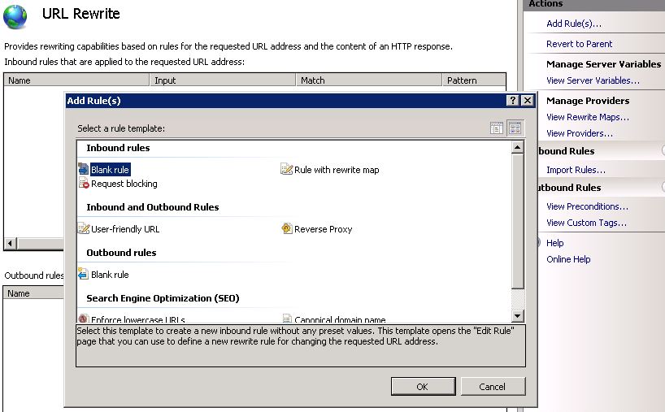Click the dialog's question mark help button
The height and width of the screenshot is (412, 665).
[512, 100]
